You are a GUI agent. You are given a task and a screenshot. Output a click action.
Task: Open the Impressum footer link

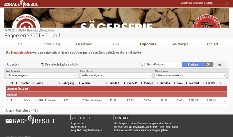[x=78, y=123]
